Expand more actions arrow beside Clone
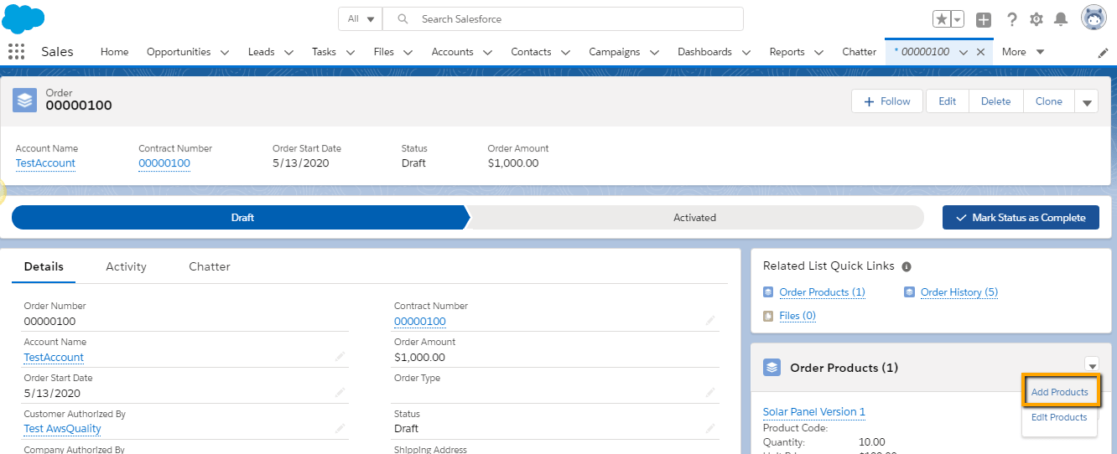The height and width of the screenshot is (454, 1117). [1087, 102]
